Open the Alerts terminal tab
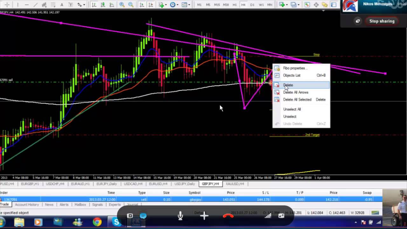This screenshot has height=229, width=407. (x=64, y=205)
